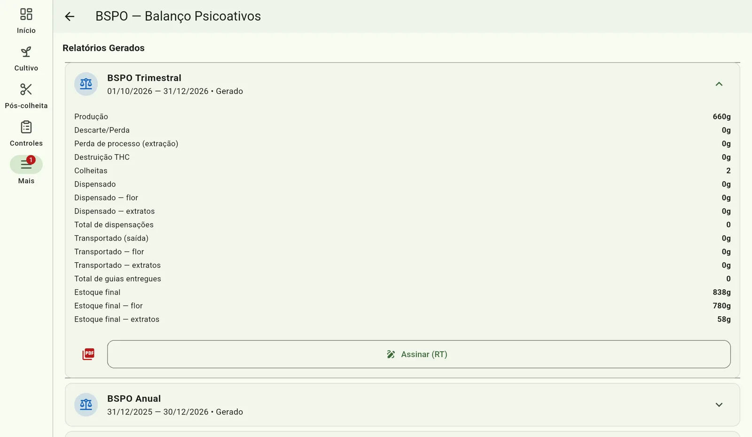Image resolution: width=752 pixels, height=437 pixels.
Task: Click the pen icon inside Assinar button
Action: (x=391, y=354)
